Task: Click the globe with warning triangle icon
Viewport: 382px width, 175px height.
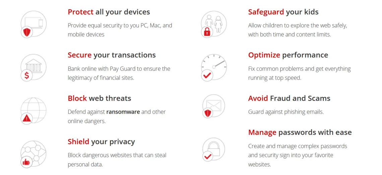Action: coord(33,111)
